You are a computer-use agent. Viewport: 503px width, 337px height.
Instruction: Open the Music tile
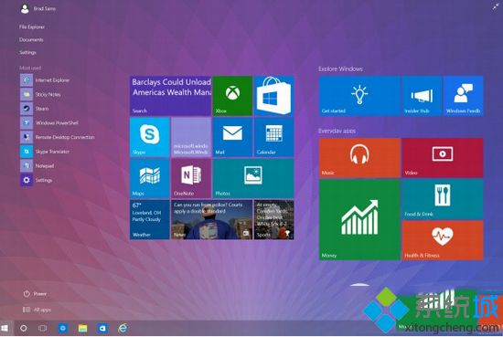(359, 158)
